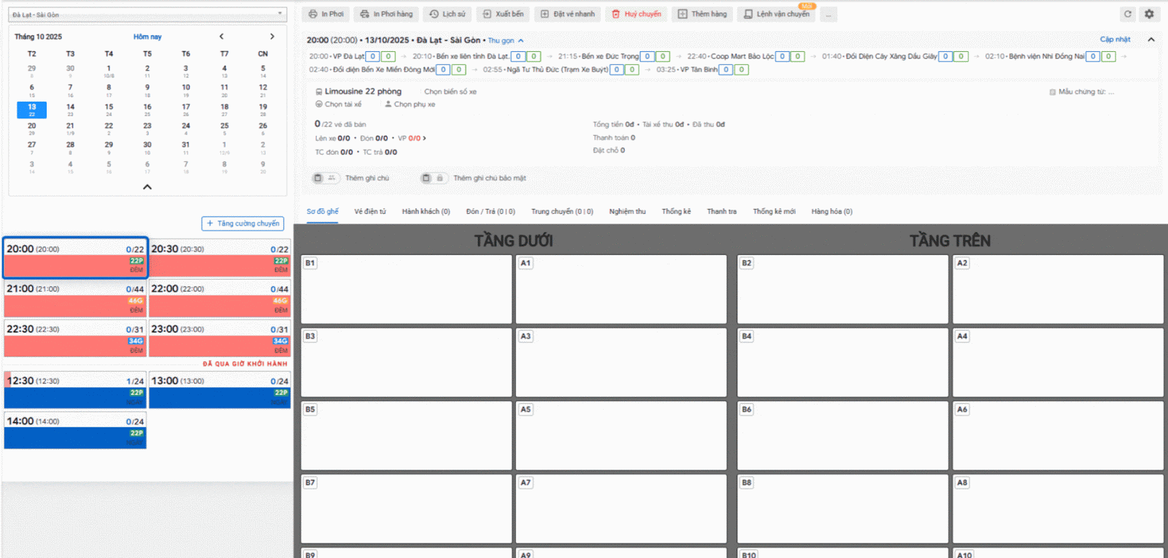
Task: Click the Cập nhật link
Action: [x=1115, y=39]
